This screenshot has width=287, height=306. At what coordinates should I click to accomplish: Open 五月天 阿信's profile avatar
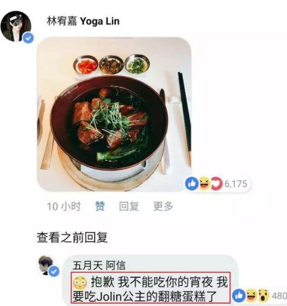tap(47, 265)
